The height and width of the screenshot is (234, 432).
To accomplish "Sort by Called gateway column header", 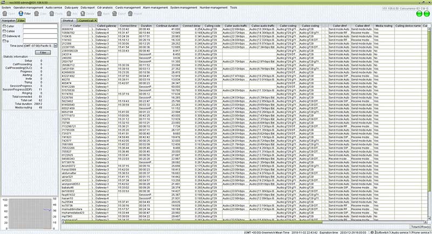I will (106, 25).
